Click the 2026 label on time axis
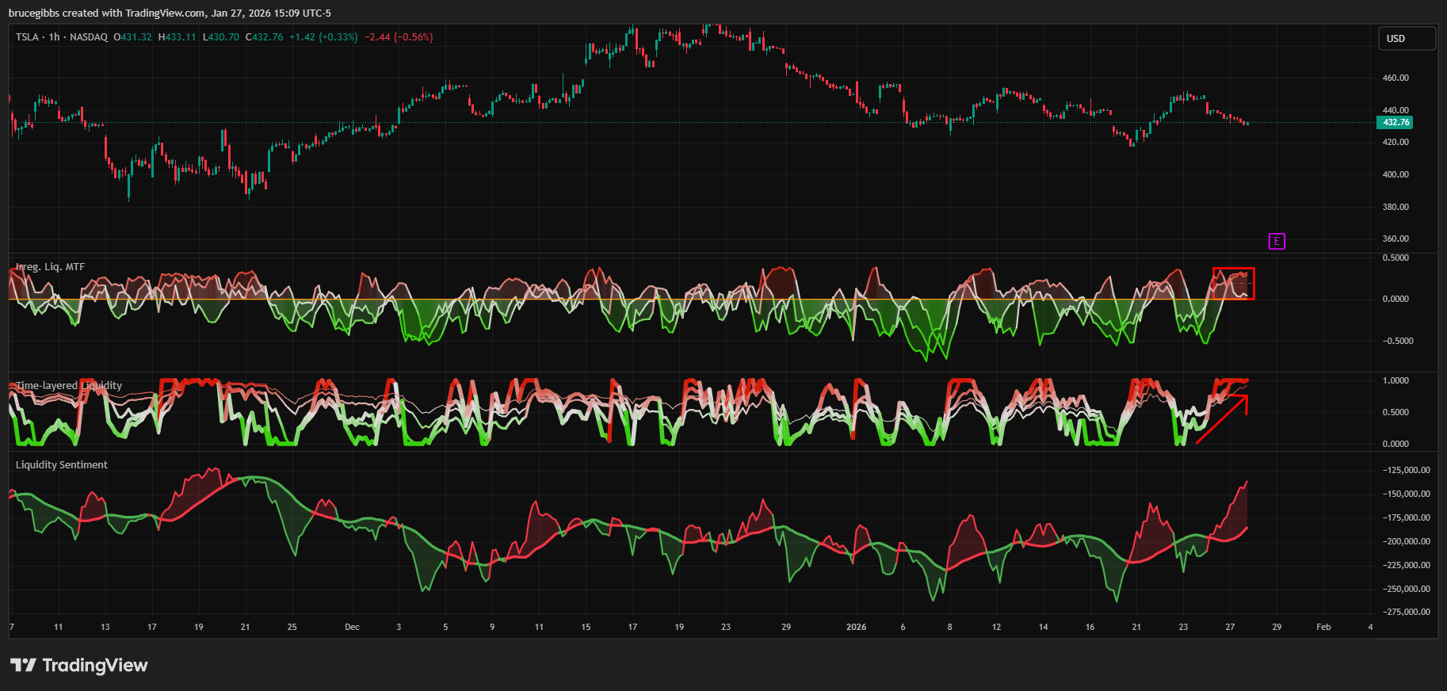The image size is (1447, 691). point(856,627)
